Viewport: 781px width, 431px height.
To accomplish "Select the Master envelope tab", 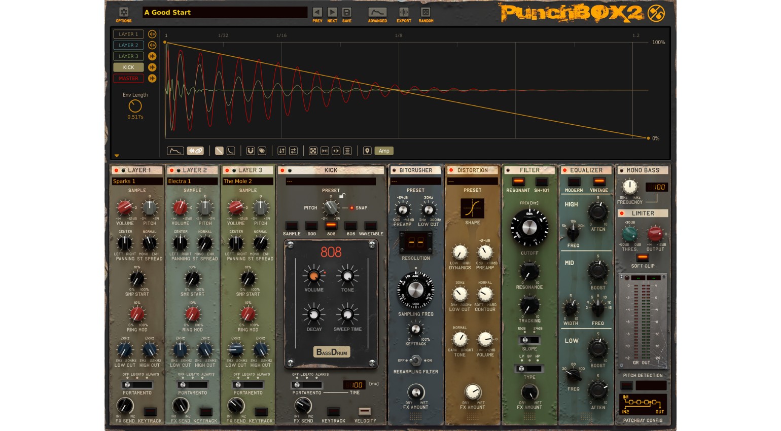I will click(x=128, y=78).
